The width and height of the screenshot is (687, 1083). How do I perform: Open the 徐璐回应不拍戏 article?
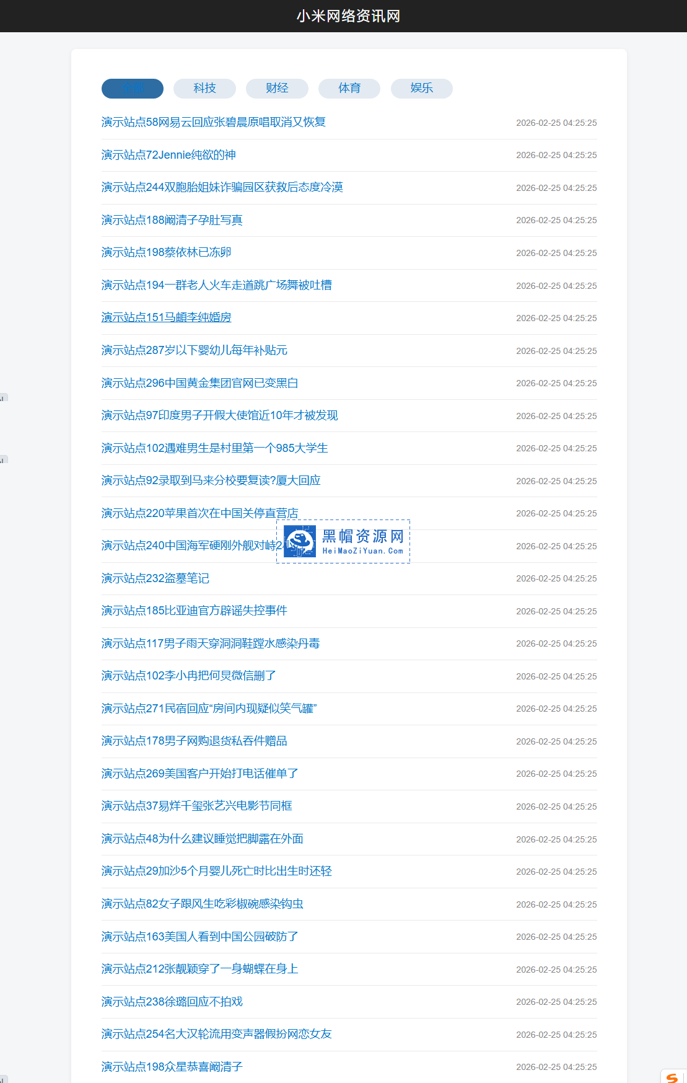tap(172, 1002)
